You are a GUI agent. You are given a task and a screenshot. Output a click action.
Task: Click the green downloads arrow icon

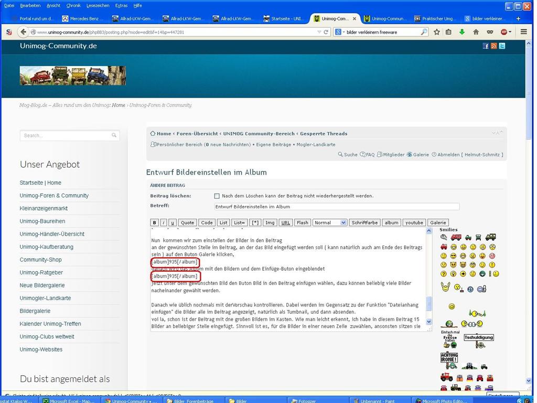pyautogui.click(x=462, y=32)
